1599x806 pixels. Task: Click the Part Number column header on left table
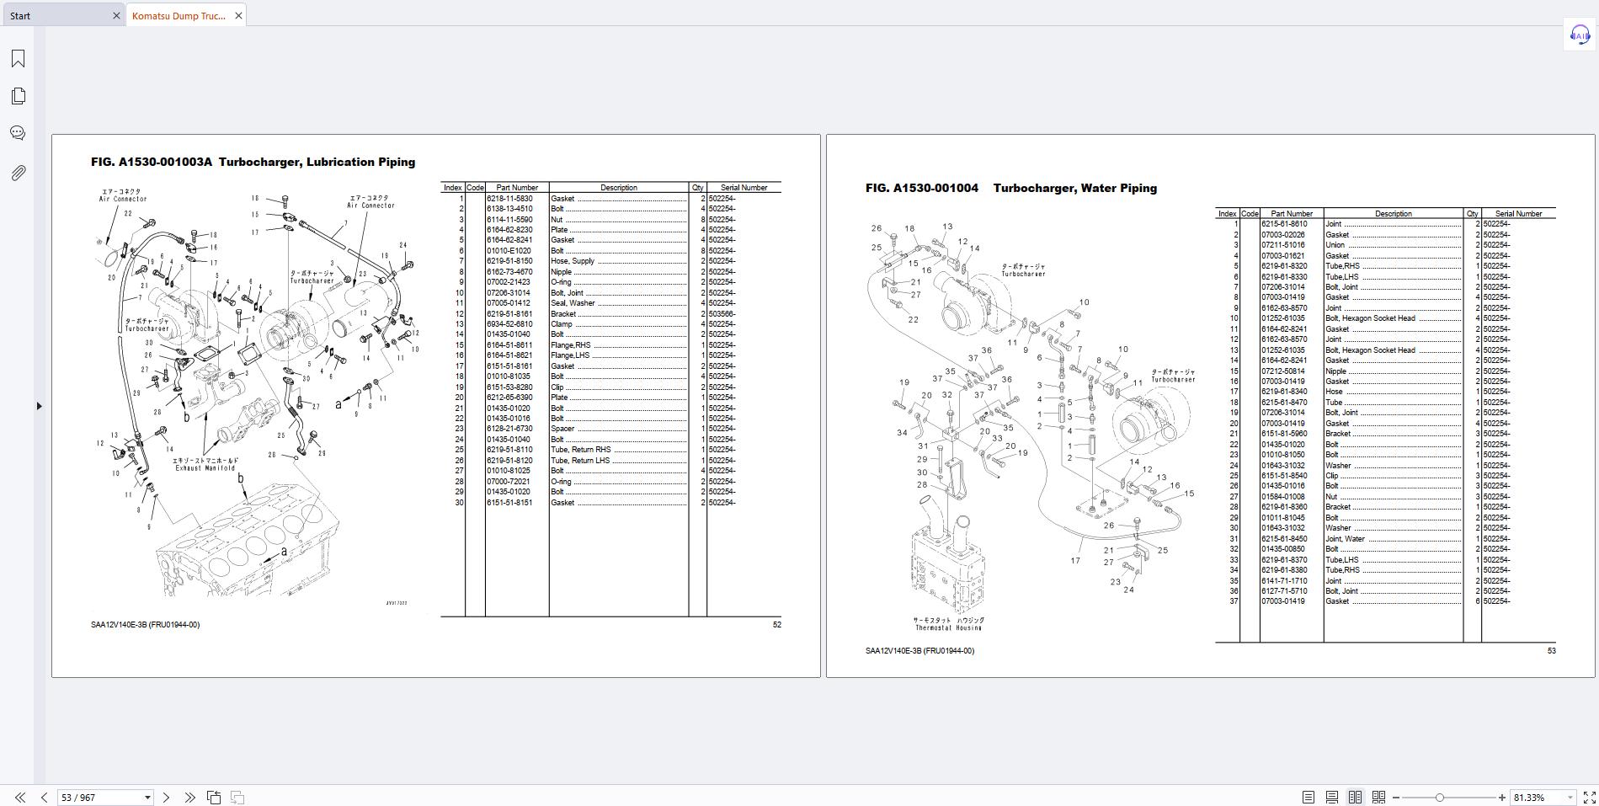pyautogui.click(x=517, y=188)
